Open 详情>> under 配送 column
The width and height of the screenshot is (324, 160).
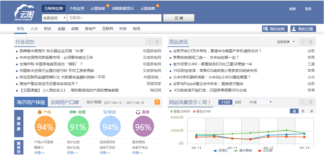click(105, 153)
